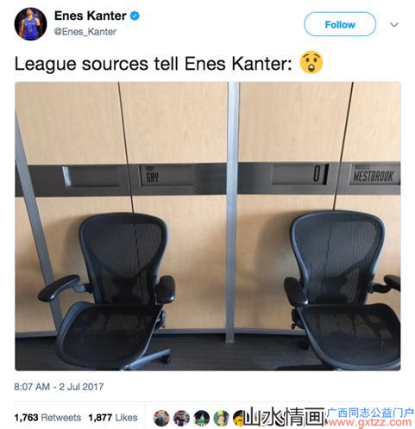Open the Enes Kanter display name link
The image size is (415, 429).
(x=91, y=16)
